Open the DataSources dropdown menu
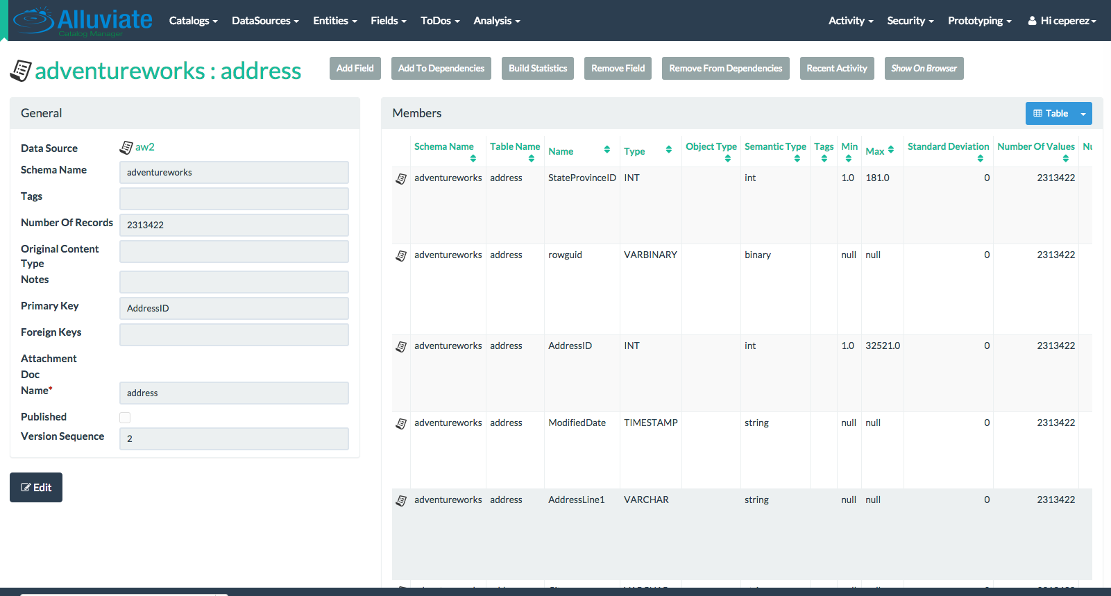The width and height of the screenshot is (1111, 596). click(265, 21)
